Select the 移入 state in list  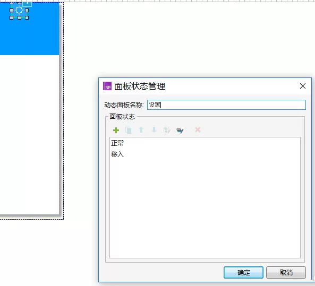[205, 154]
